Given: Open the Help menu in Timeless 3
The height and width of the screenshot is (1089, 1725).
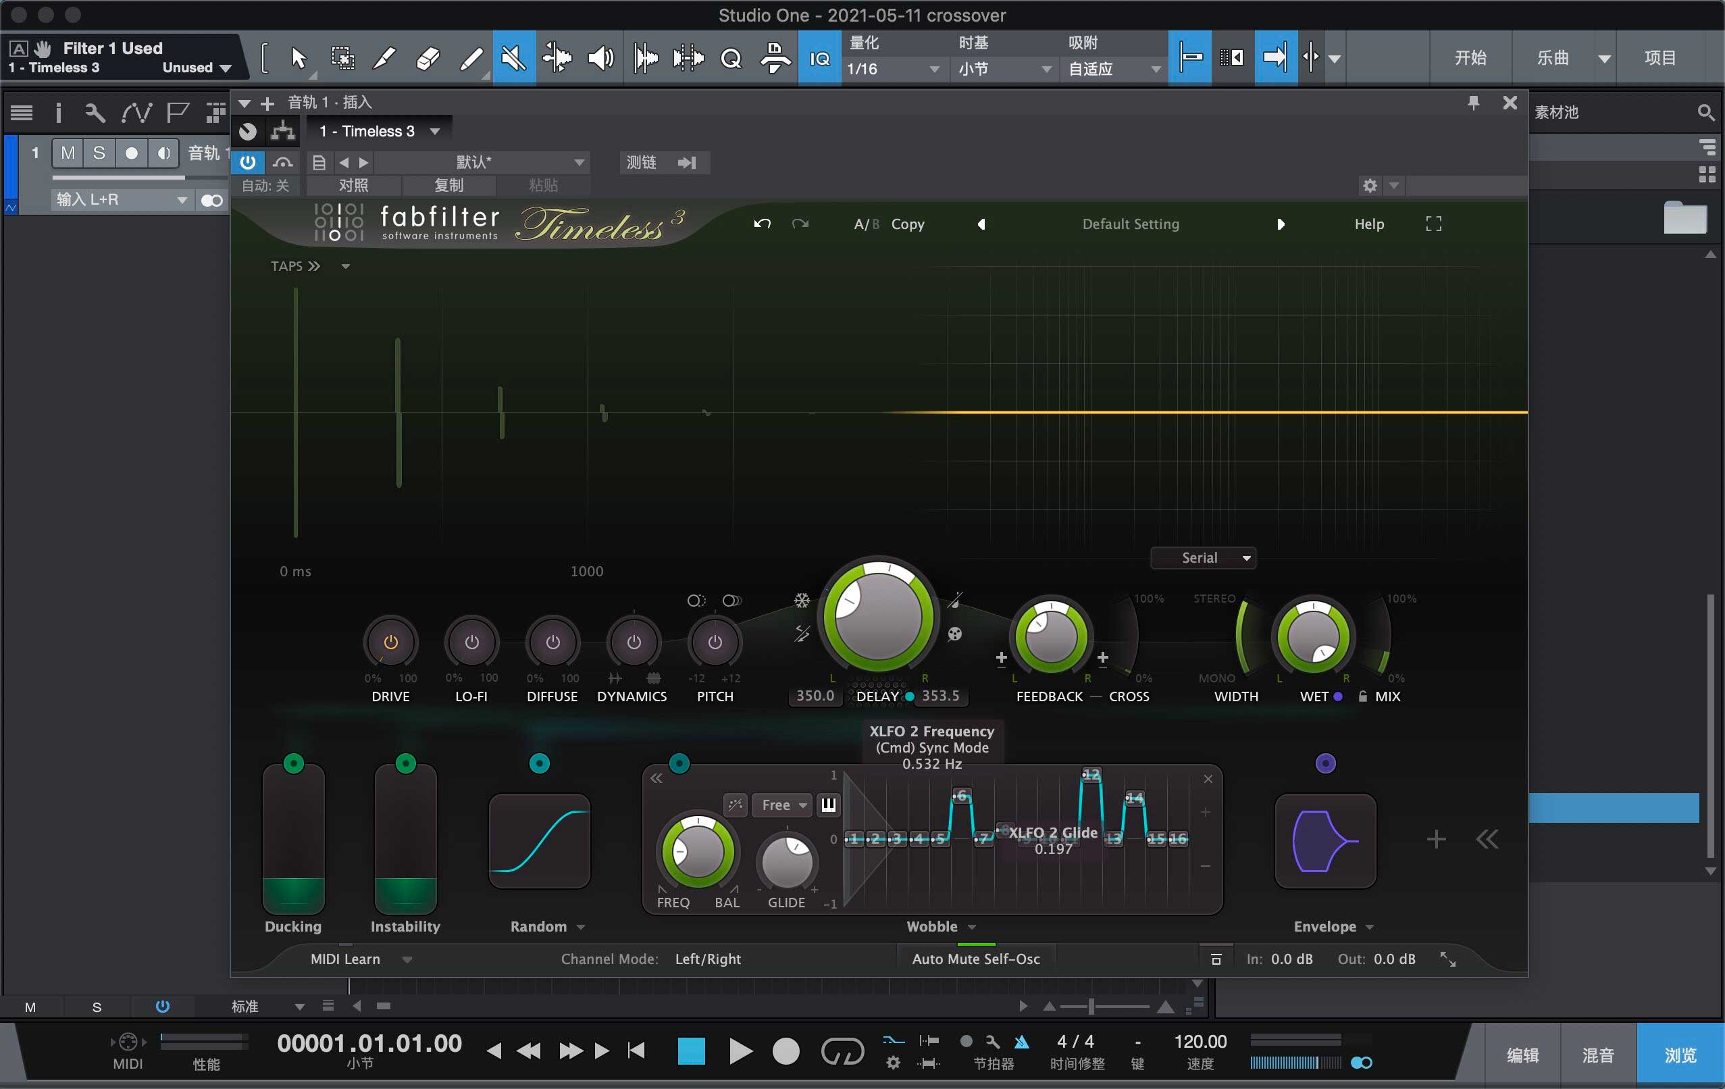Looking at the screenshot, I should [1369, 224].
